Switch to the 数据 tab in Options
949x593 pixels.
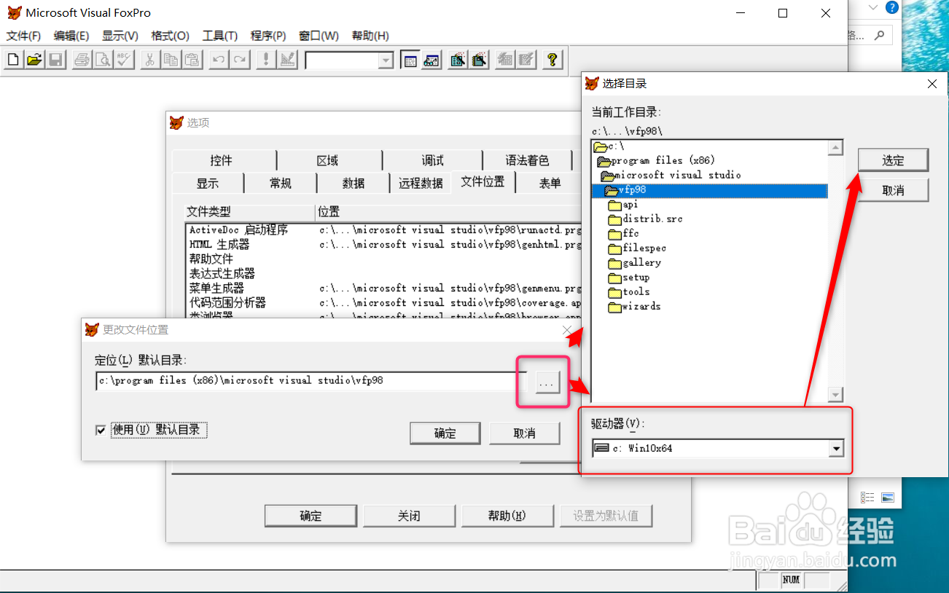click(354, 183)
